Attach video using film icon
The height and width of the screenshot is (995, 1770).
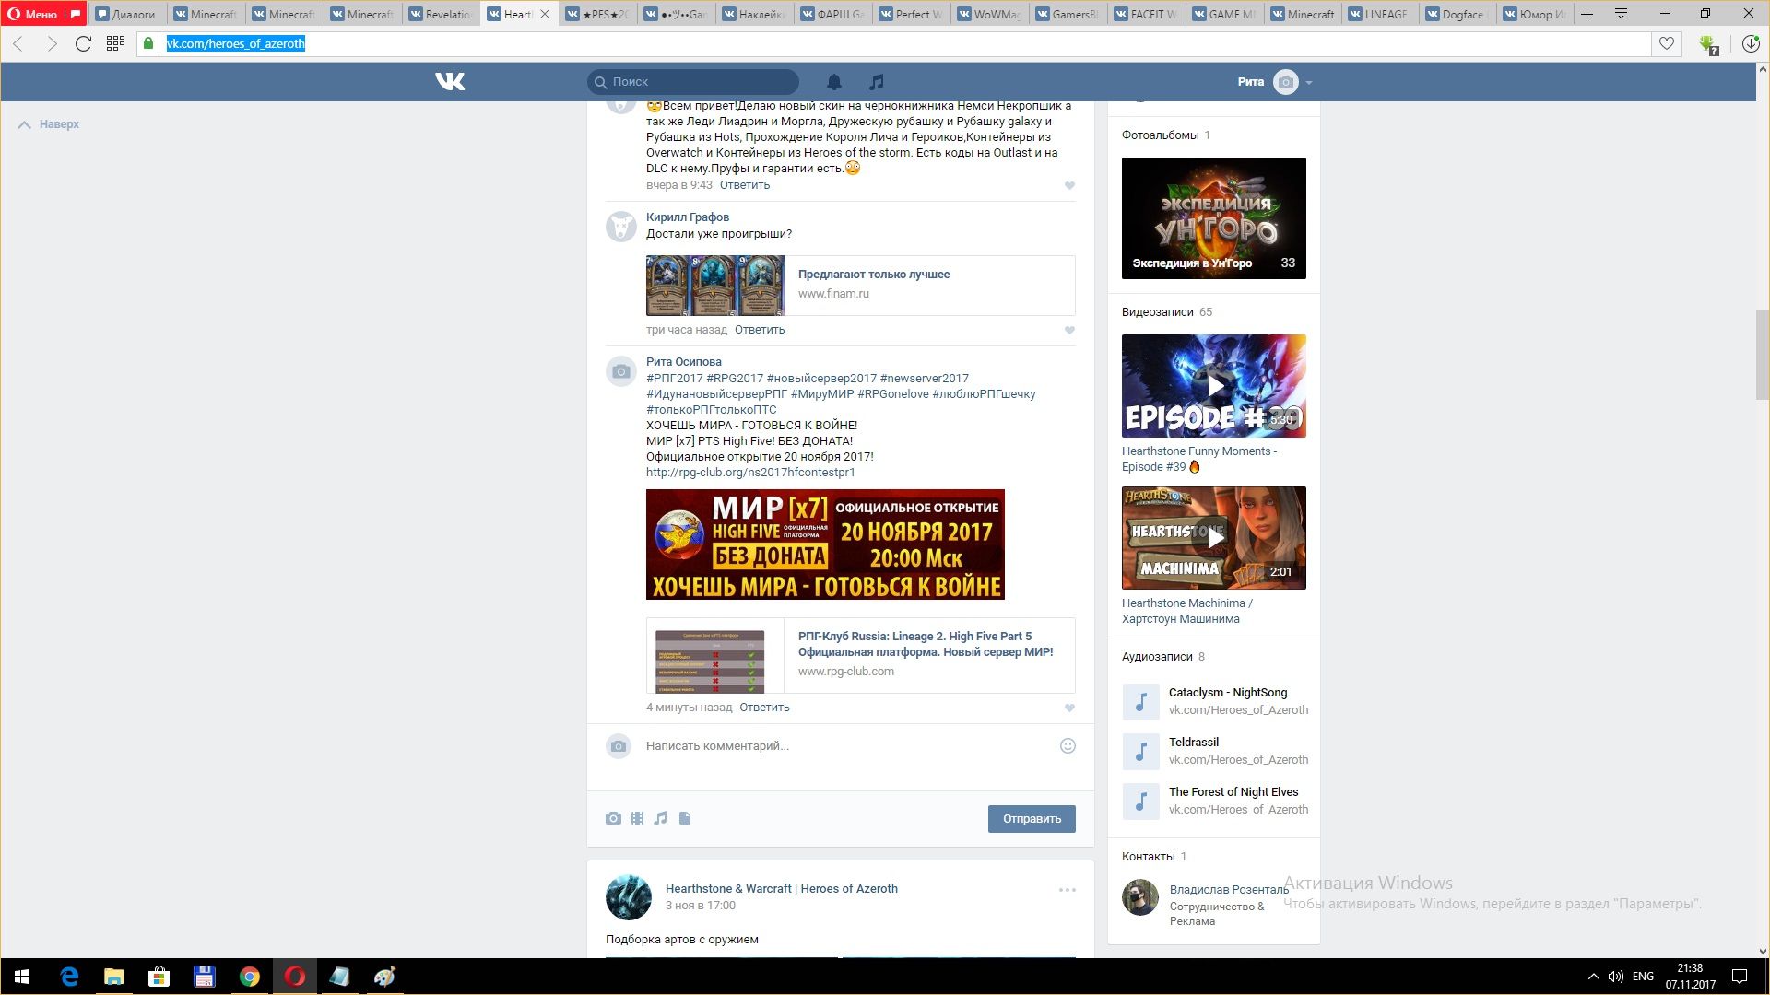(637, 818)
